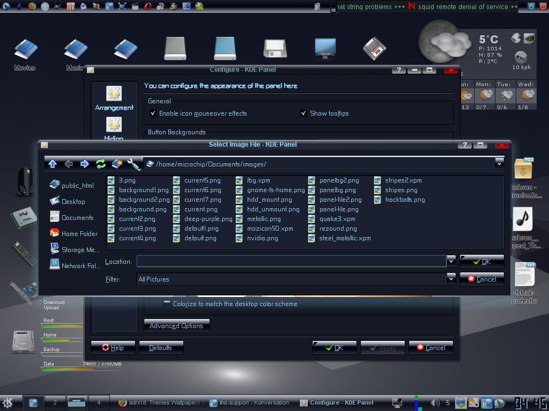The width and height of the screenshot is (549, 411).
Task: Click Cancel in Configure KDE Panel window
Action: 431,347
